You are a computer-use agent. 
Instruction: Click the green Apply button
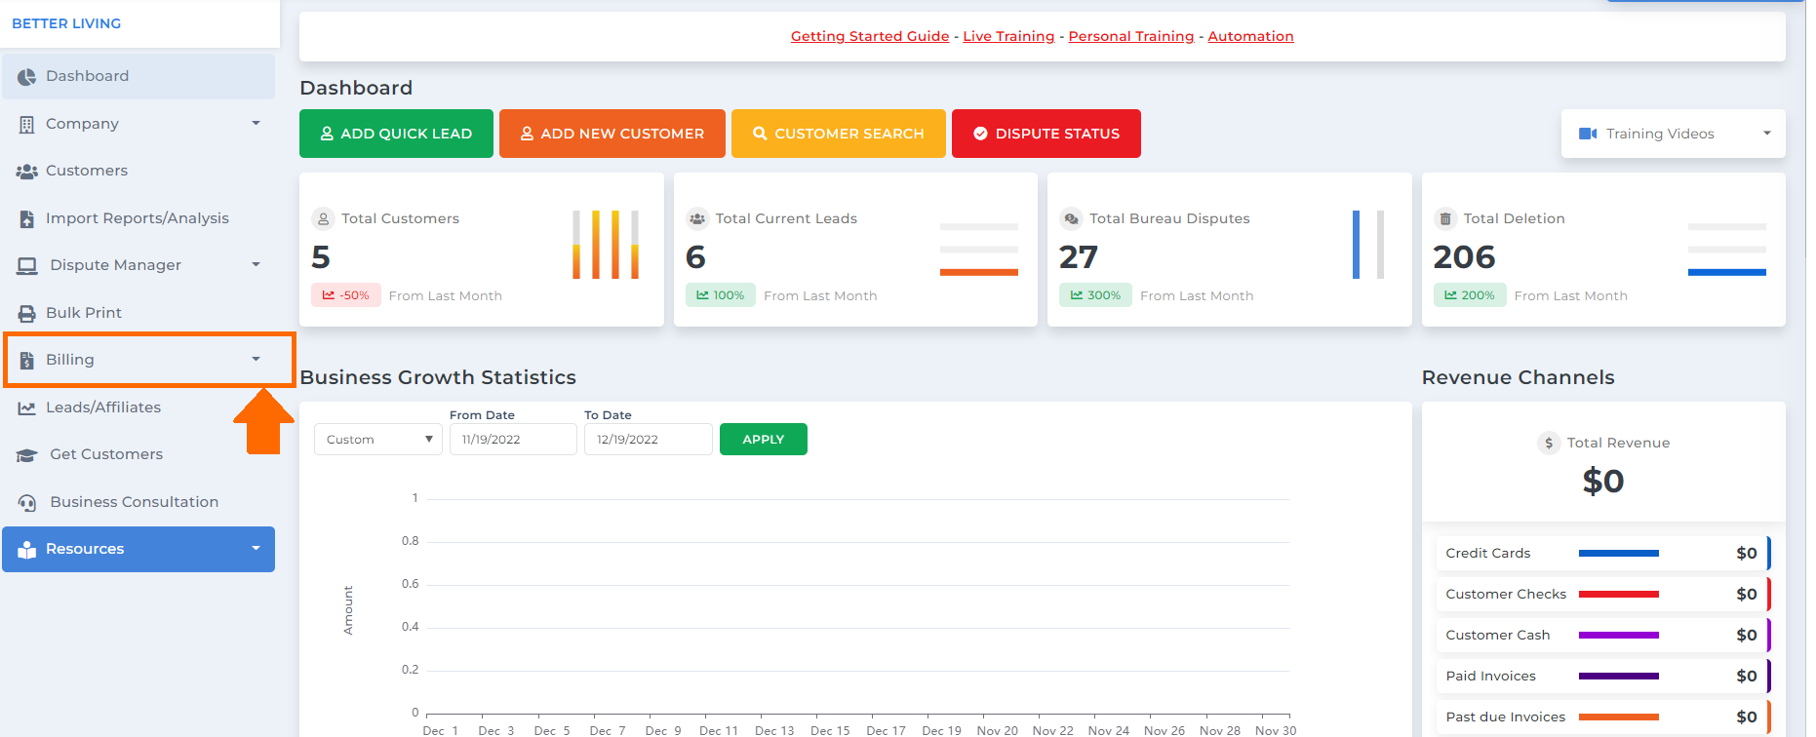coord(764,439)
